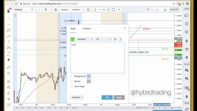197x111 pixels.
Task: Toggle bold text formatting
Action: (x=115, y=39)
